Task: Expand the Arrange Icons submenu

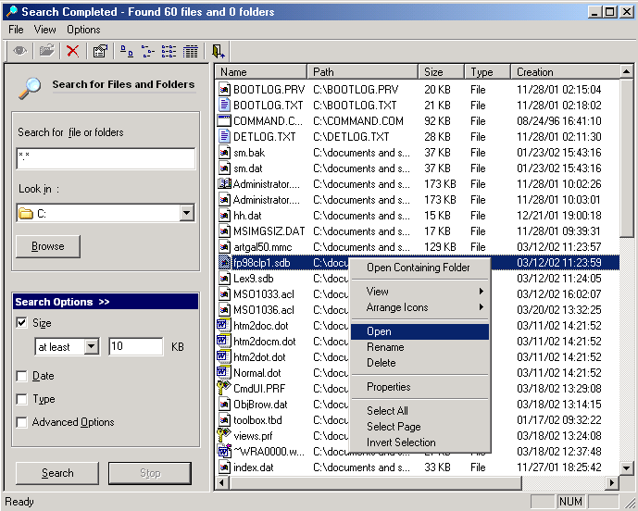Action: tap(420, 307)
